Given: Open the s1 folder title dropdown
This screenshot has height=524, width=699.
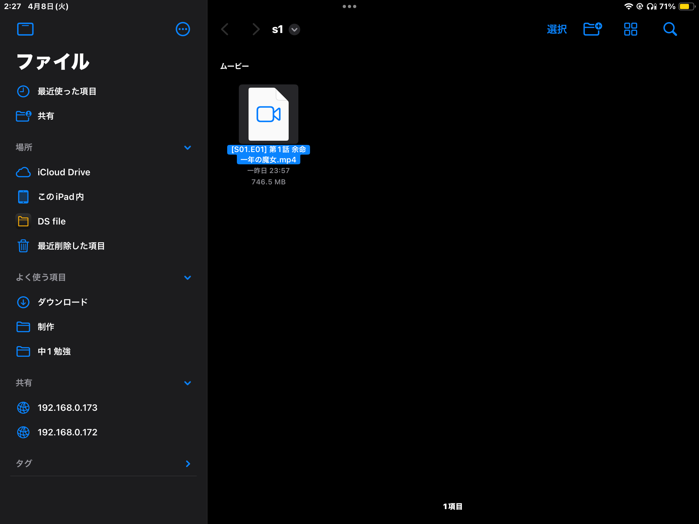Looking at the screenshot, I should (294, 29).
